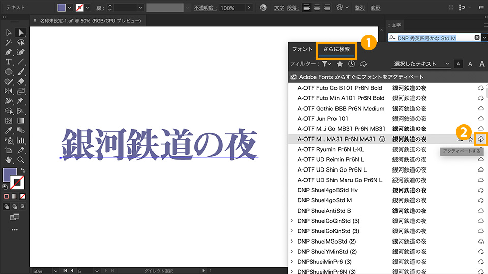Select the Mesh tool
The height and width of the screenshot is (274, 488).
pos(9,121)
